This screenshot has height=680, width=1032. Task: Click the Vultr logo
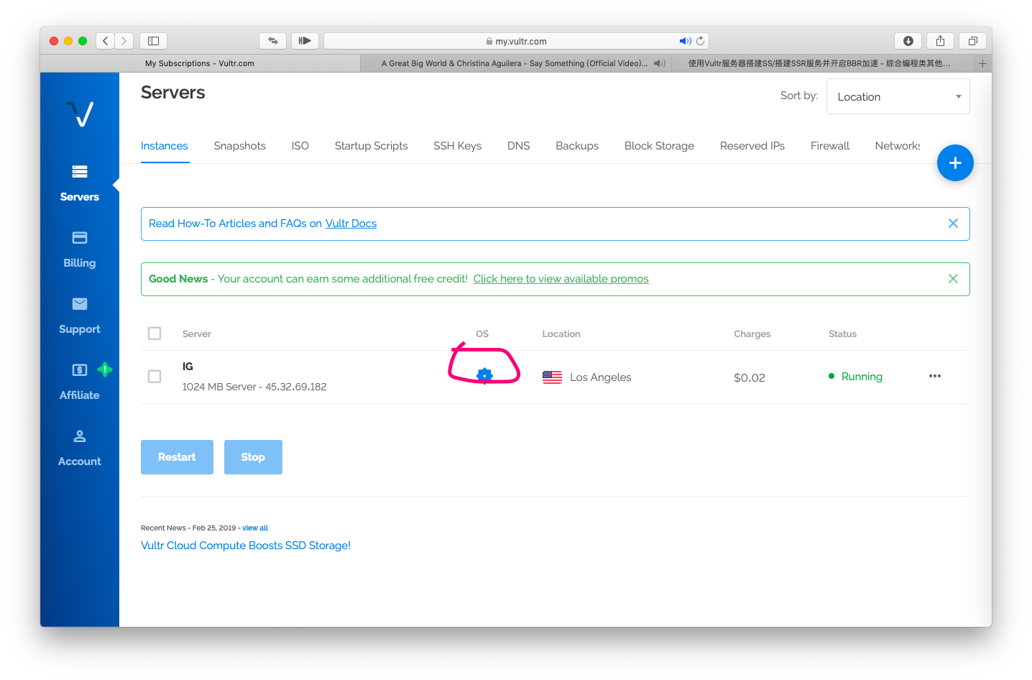pos(79,113)
